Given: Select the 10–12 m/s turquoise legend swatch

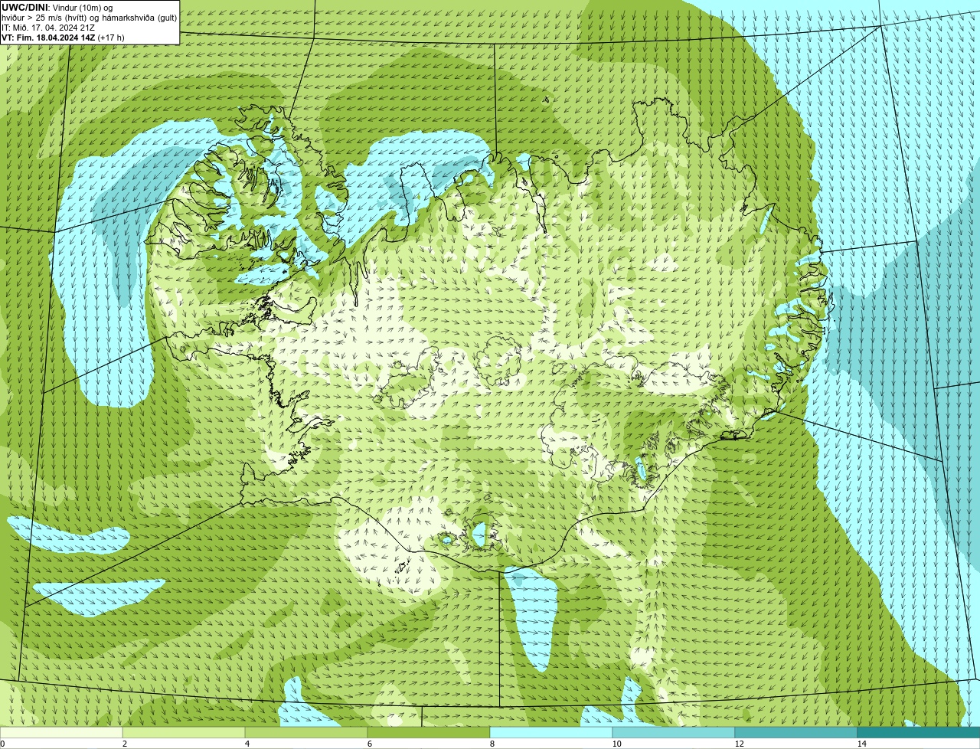Looking at the screenshot, I should pos(674,732).
